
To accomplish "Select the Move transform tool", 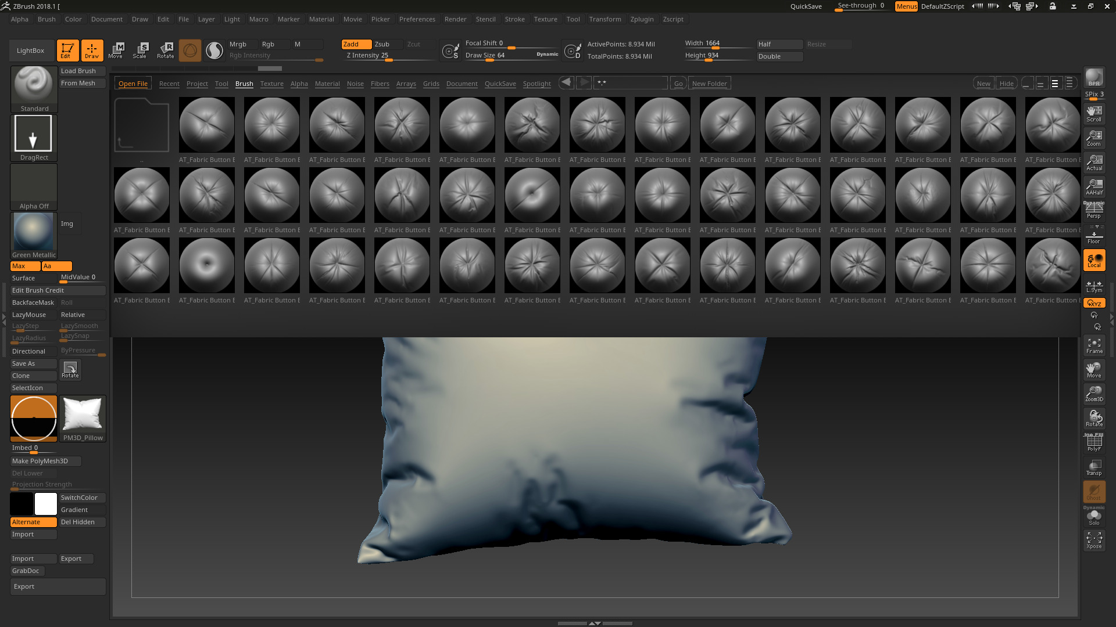I will (x=116, y=50).
